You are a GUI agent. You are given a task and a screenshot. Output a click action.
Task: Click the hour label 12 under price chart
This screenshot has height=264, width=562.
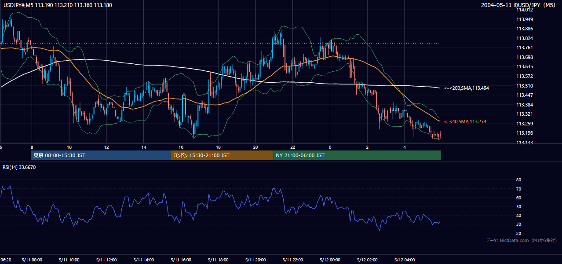(106, 147)
